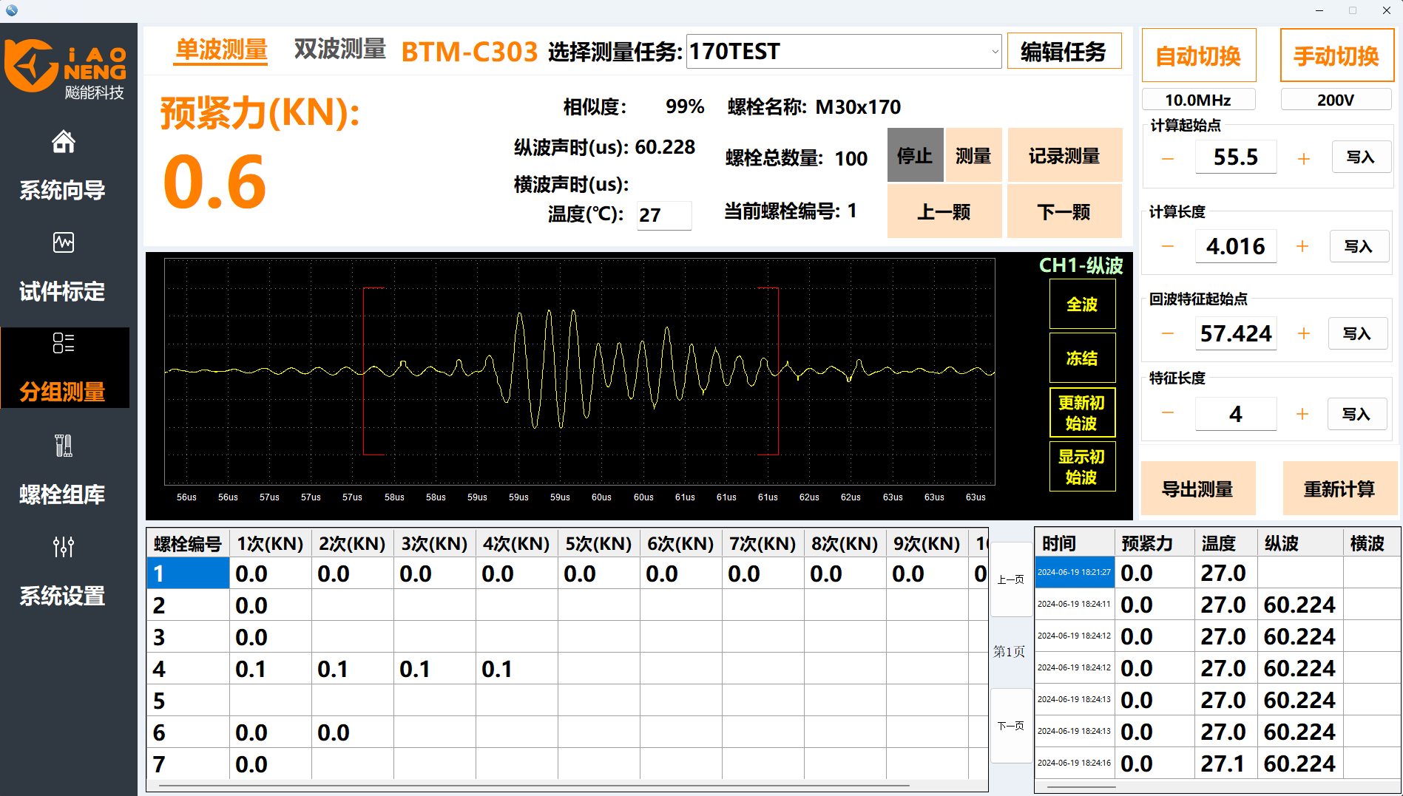Click the 170TEST task combo box
Screen dimensions: 1403x796
(844, 52)
